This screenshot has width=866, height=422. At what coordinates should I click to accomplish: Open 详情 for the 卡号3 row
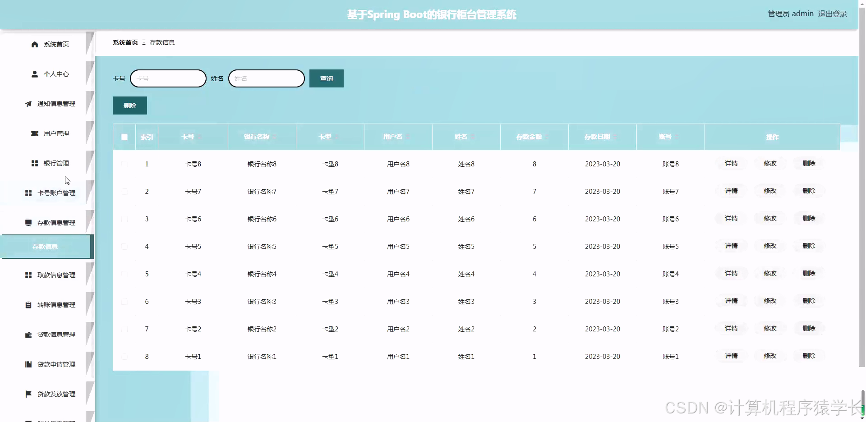(x=732, y=301)
